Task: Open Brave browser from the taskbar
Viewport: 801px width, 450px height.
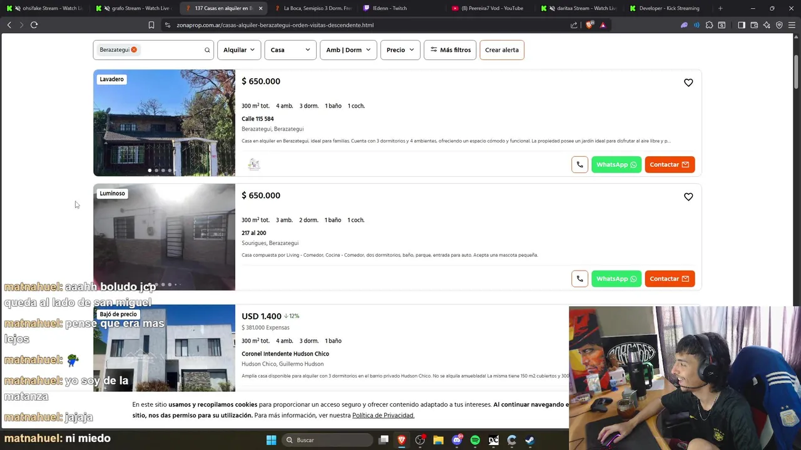Action: [x=402, y=440]
